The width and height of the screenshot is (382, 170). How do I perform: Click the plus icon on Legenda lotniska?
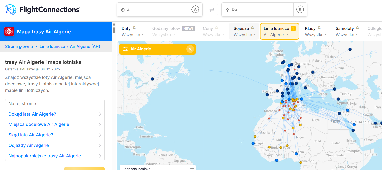coord(192,169)
